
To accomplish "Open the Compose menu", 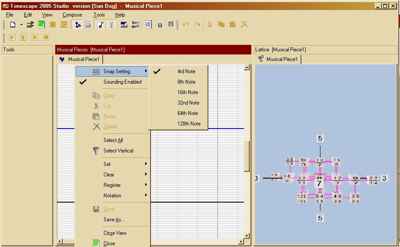I will click(x=72, y=15).
